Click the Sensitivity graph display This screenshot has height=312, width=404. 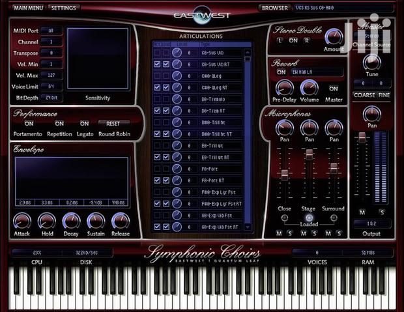coord(98,59)
